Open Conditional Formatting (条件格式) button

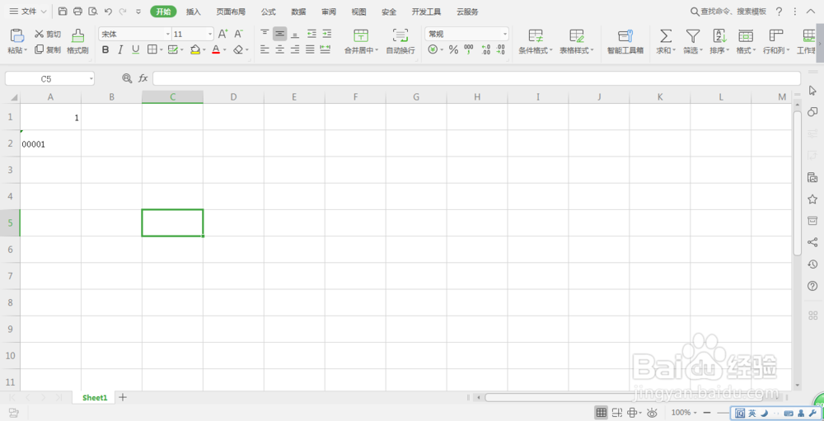[536, 41]
